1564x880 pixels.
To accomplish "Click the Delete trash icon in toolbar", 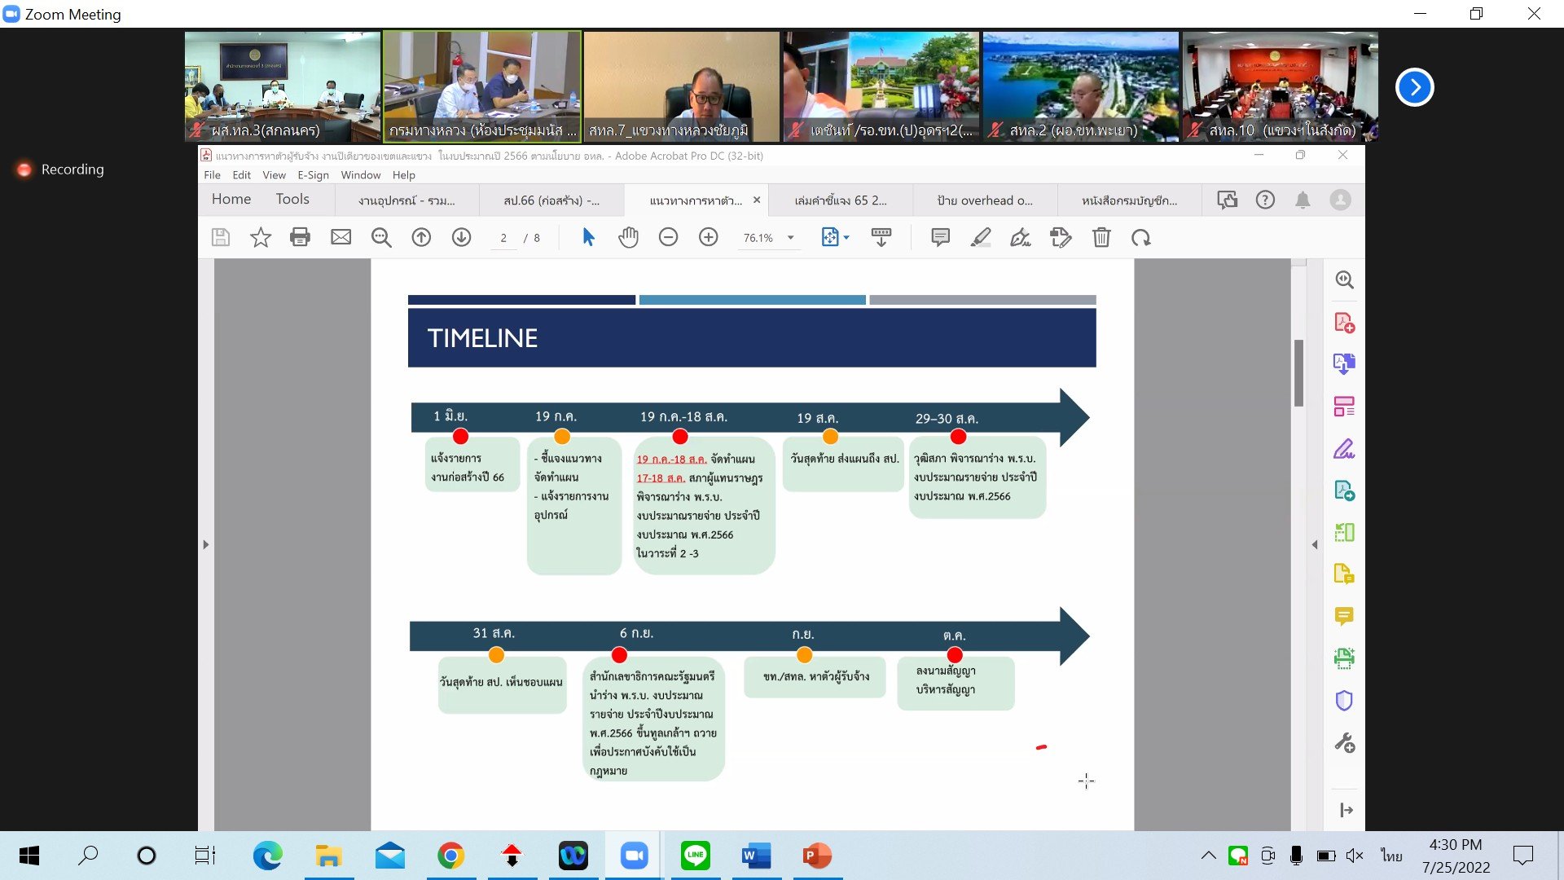I will [1101, 237].
